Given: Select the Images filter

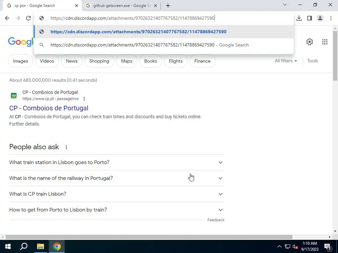Looking at the screenshot, I should point(20,61).
